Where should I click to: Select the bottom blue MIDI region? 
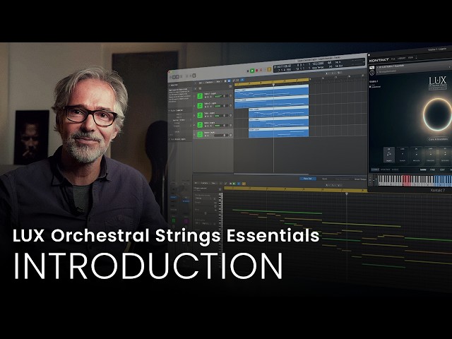(x=278, y=133)
